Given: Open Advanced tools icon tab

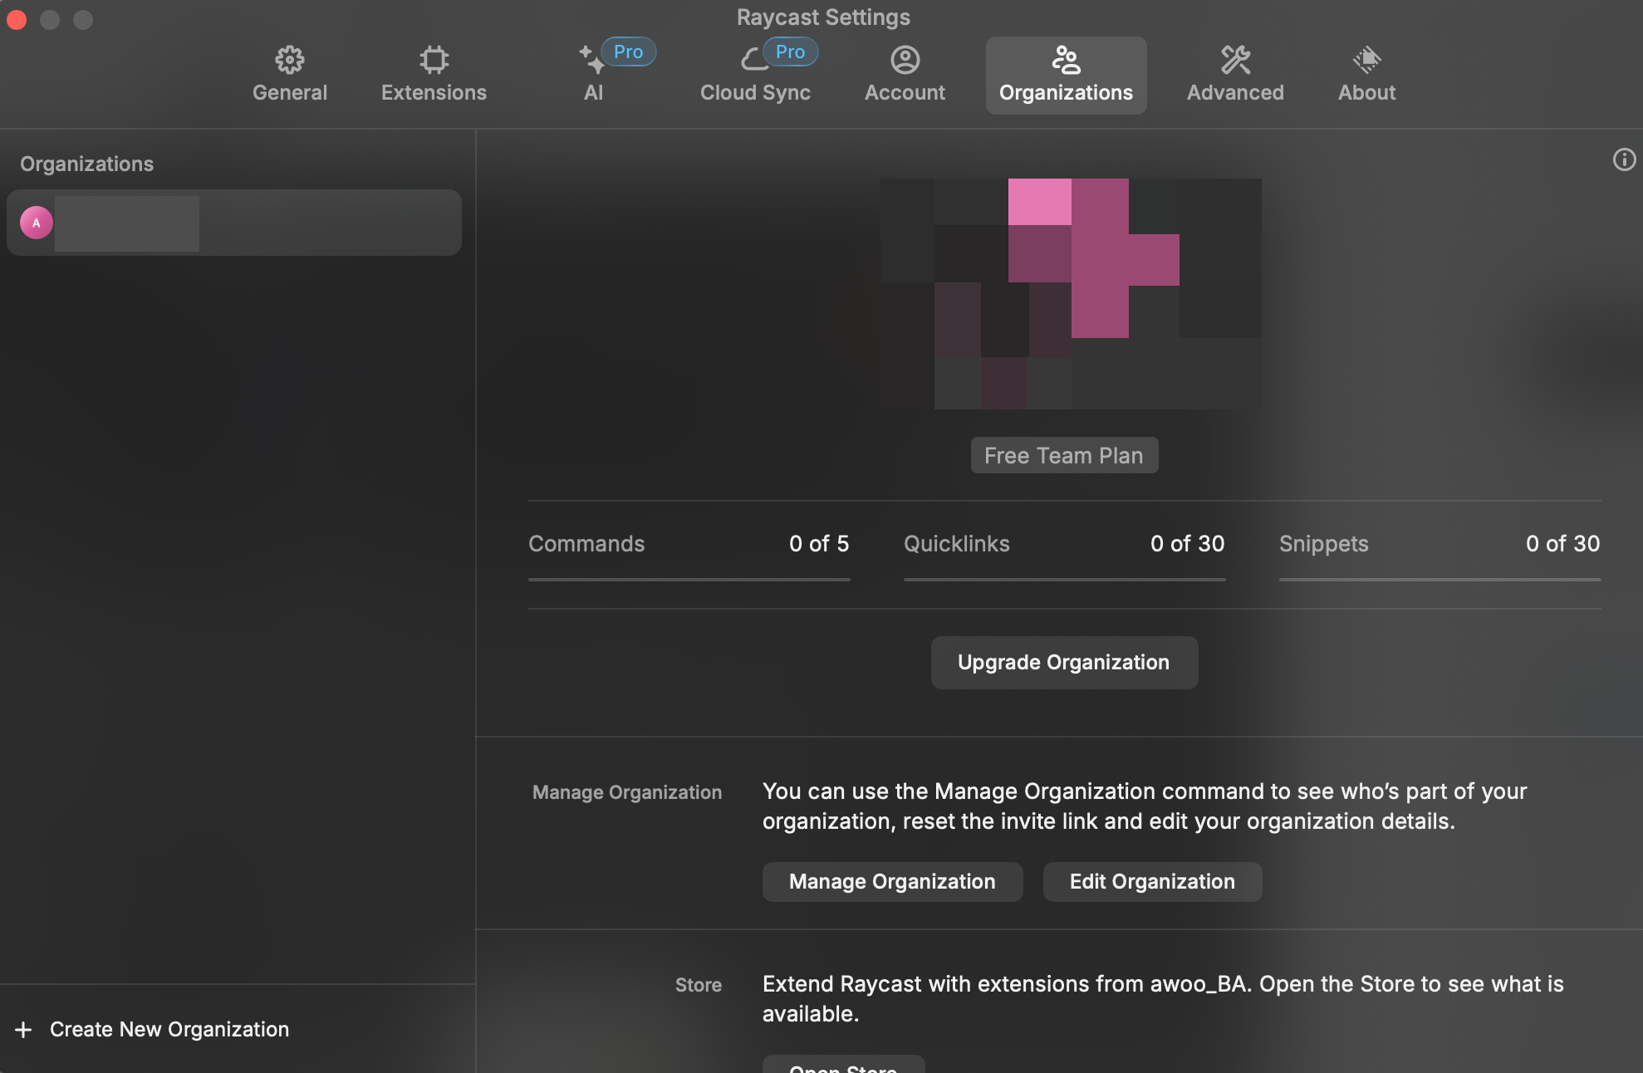Looking at the screenshot, I should coord(1235,60).
